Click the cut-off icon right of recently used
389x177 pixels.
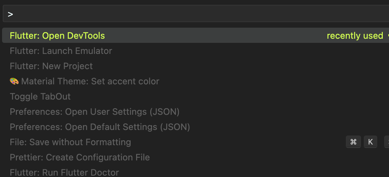[x=388, y=36]
